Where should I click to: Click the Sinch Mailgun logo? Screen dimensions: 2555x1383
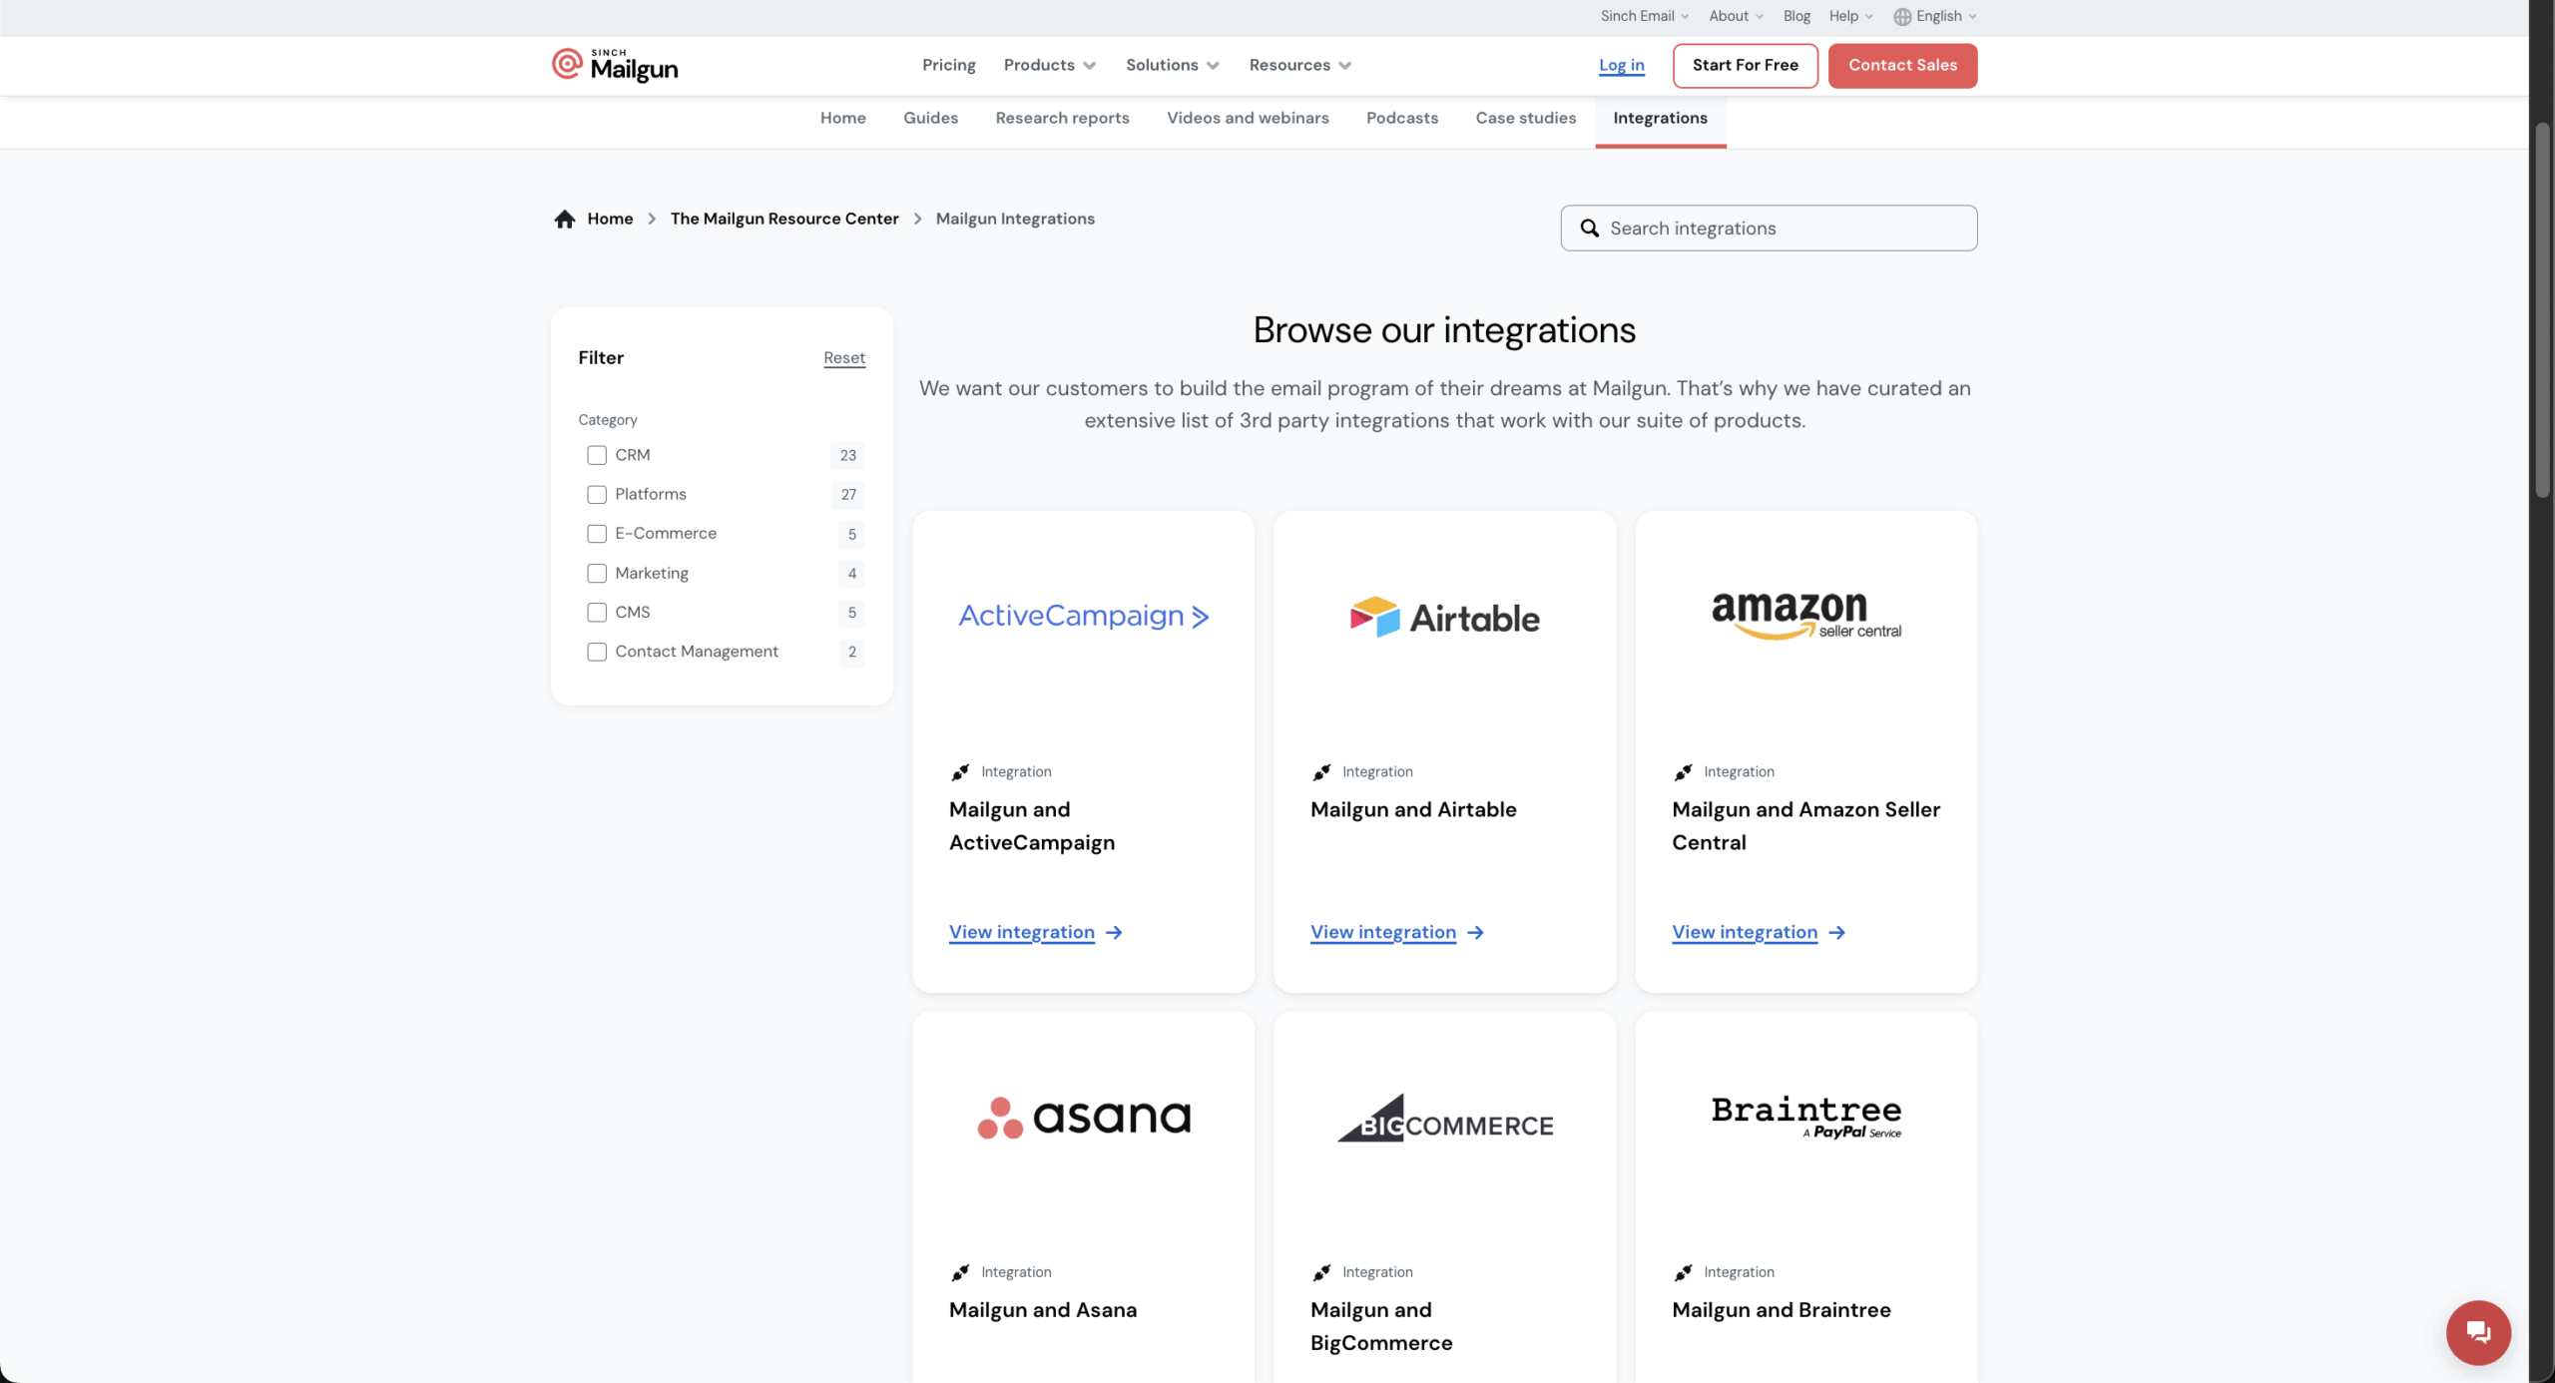pos(615,65)
